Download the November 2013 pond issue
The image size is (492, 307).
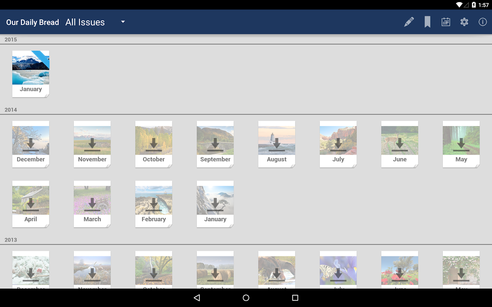[92, 270]
